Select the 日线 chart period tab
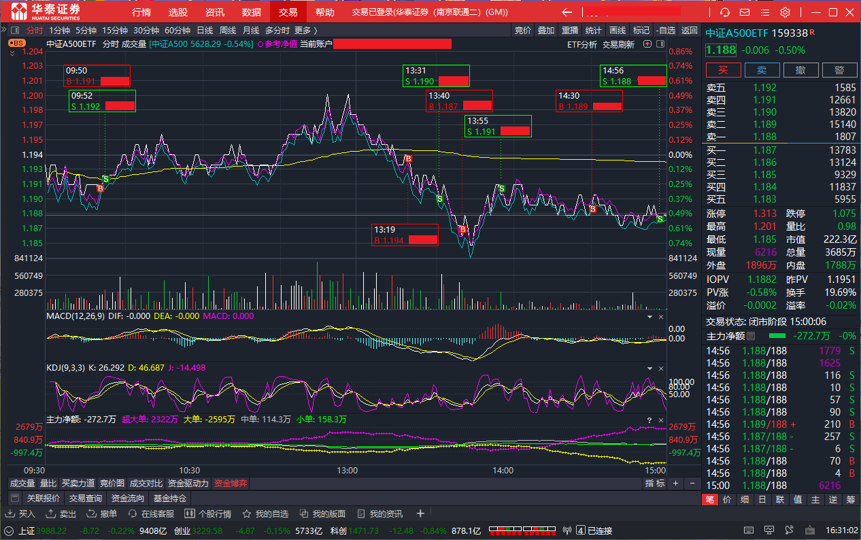861x540 pixels. [x=204, y=30]
